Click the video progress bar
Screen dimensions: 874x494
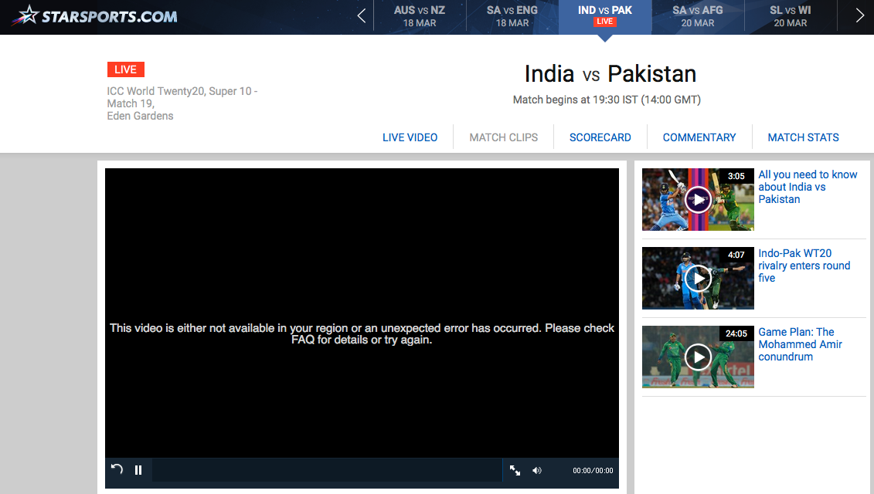point(327,470)
